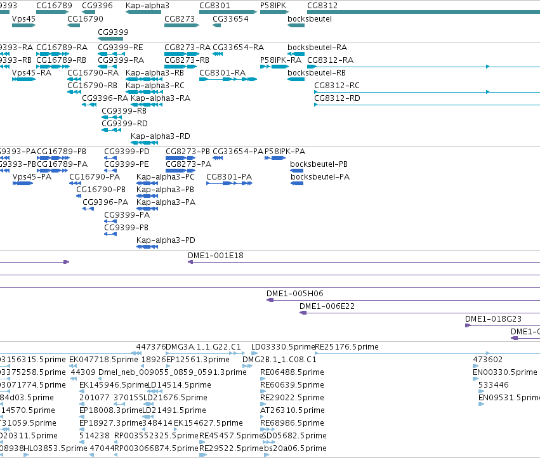Viewport: 540px width, 458px height.
Task: Select protein Kap-alpha3-PC
Action: (166, 176)
